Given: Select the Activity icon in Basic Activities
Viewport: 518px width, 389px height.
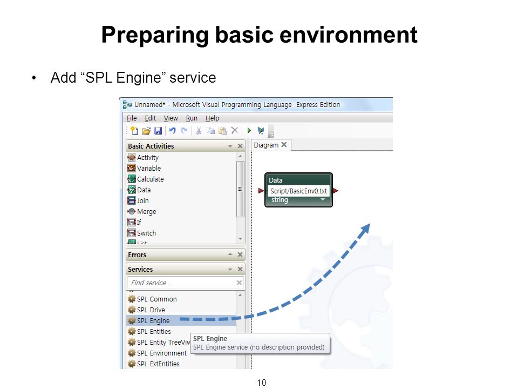Looking at the screenshot, I should (132, 157).
